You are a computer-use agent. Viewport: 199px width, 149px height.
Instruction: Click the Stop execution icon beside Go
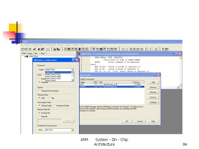click(x=126, y=49)
